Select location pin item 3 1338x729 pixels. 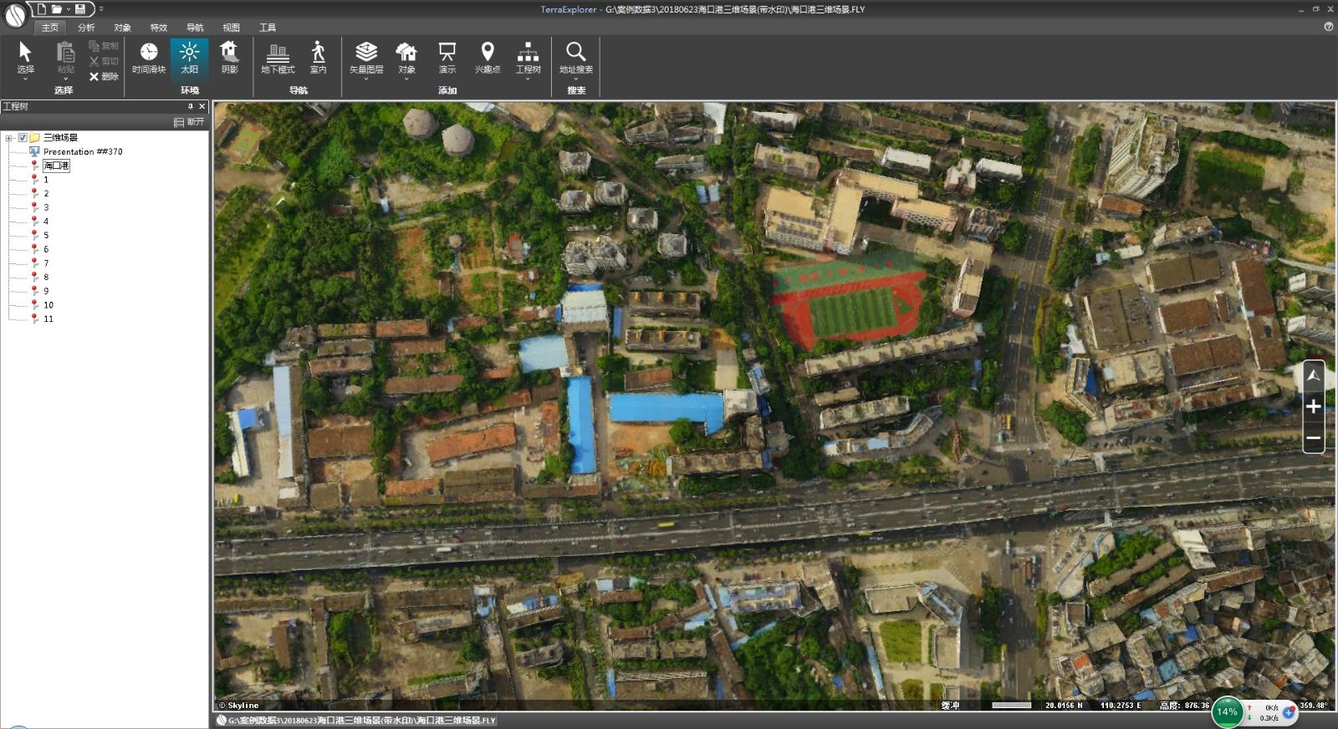pos(46,207)
